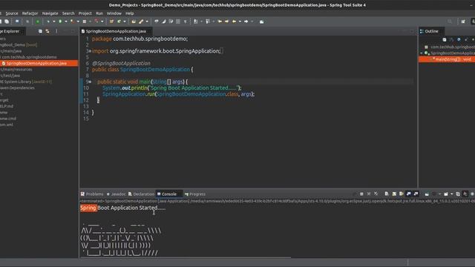The width and height of the screenshot is (475, 267).
Task: Open the Project menu
Action: (85, 13)
